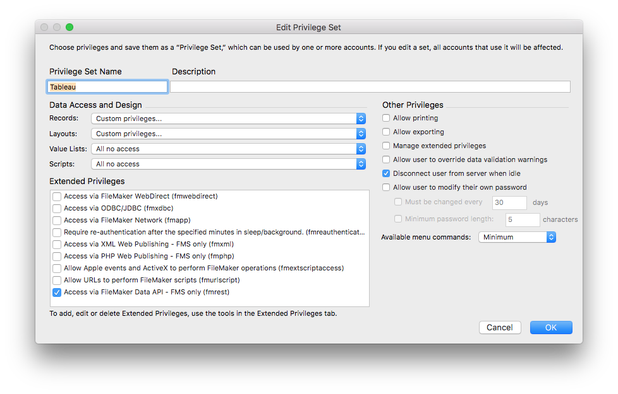Viewport: 618px width, 394px height.
Task: Enable Access via PHP Web Publishing
Action: pyautogui.click(x=57, y=257)
